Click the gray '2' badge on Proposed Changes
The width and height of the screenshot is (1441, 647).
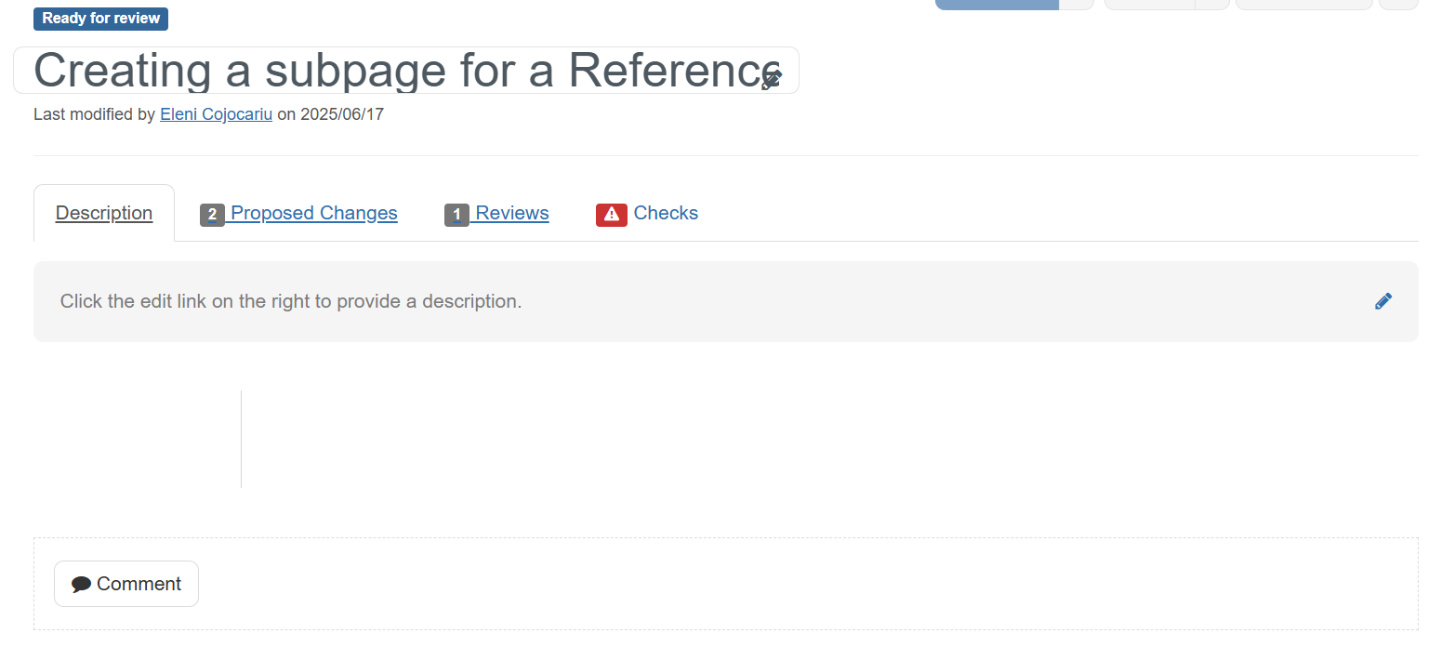pos(212,215)
